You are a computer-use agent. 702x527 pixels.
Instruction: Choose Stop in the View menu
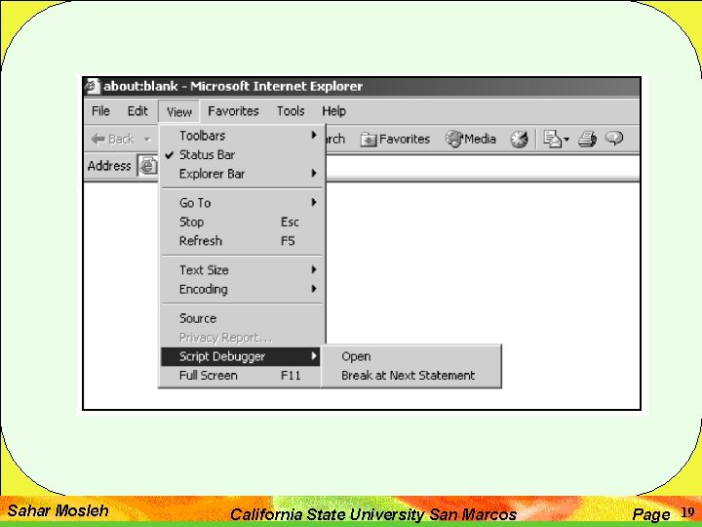pos(242,222)
